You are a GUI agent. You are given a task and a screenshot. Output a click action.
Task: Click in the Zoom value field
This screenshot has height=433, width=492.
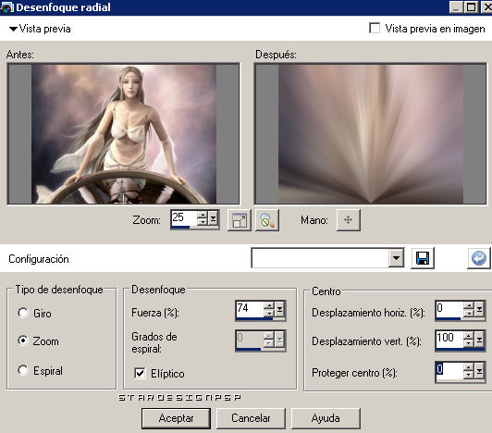click(x=185, y=217)
